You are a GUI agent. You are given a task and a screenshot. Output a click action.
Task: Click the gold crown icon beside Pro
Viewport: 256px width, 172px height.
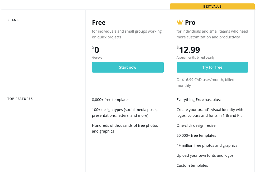pos(180,22)
